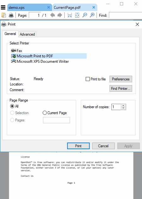Viewport: 142px width, 199px height.
Task: Close the Print dialog with X
Action: point(137,24)
